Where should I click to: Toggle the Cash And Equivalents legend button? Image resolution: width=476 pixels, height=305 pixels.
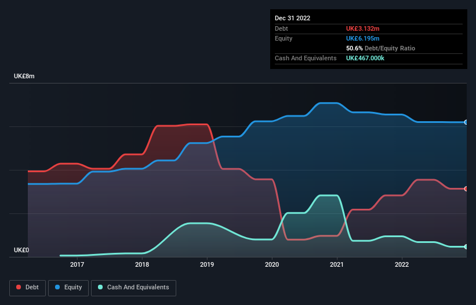click(x=133, y=288)
